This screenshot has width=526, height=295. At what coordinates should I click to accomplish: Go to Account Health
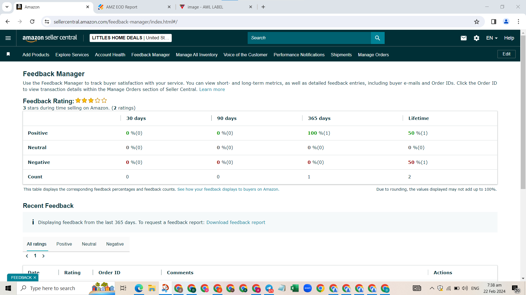pyautogui.click(x=110, y=55)
